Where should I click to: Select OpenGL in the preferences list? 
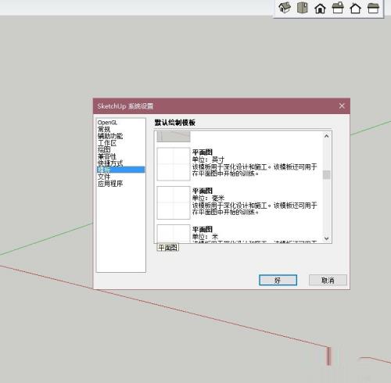(107, 123)
